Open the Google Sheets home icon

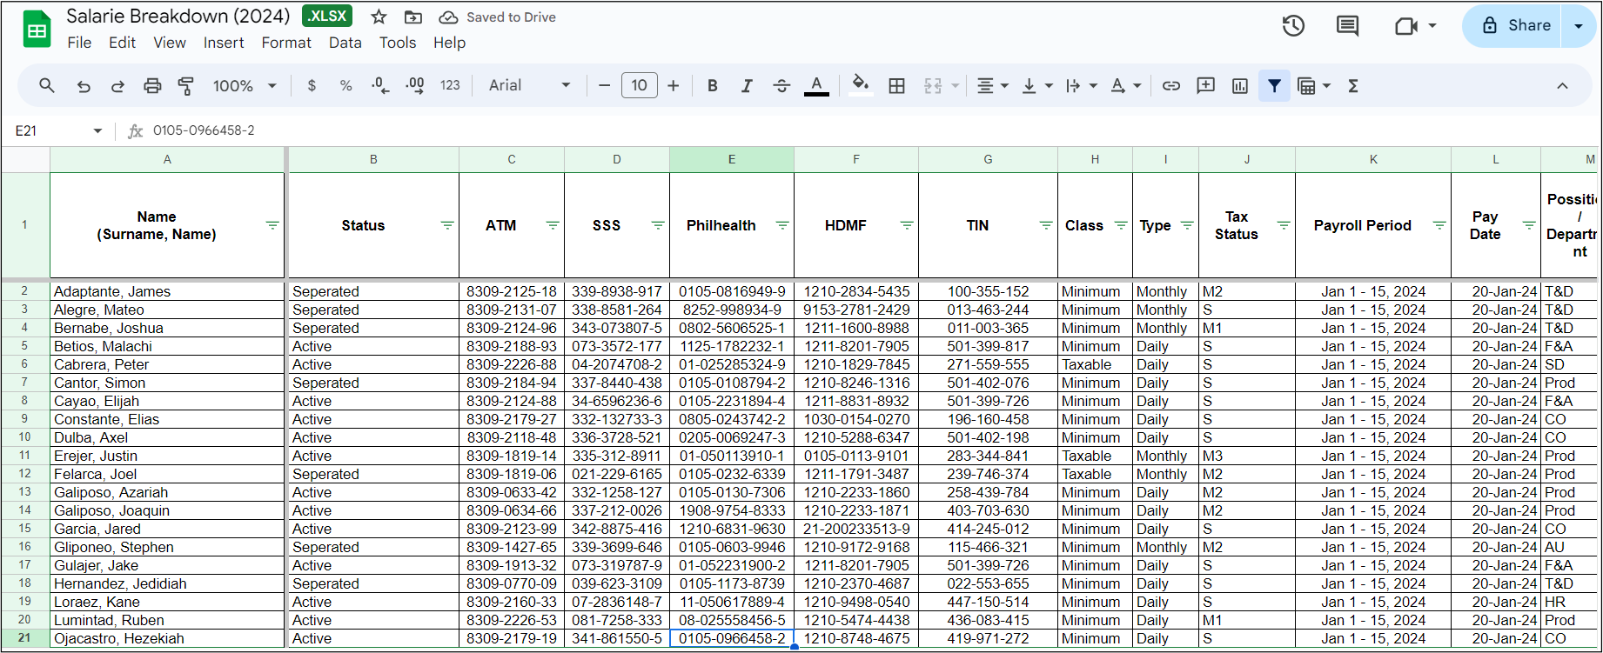coord(37,30)
